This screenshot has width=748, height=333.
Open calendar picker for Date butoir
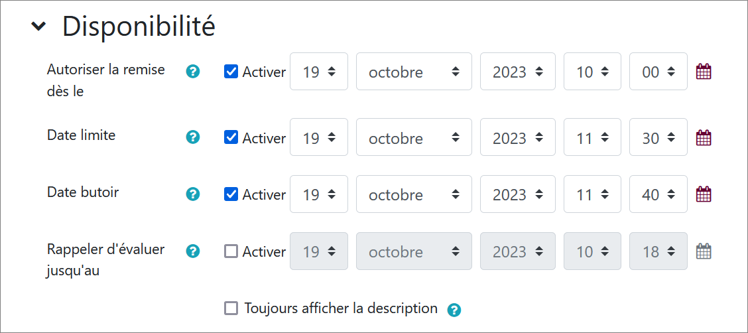[x=704, y=194]
